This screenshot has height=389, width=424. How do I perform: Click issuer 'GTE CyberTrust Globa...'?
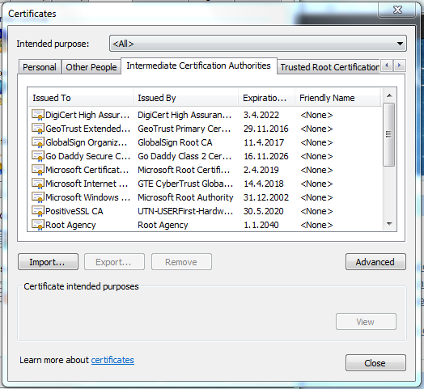click(185, 184)
